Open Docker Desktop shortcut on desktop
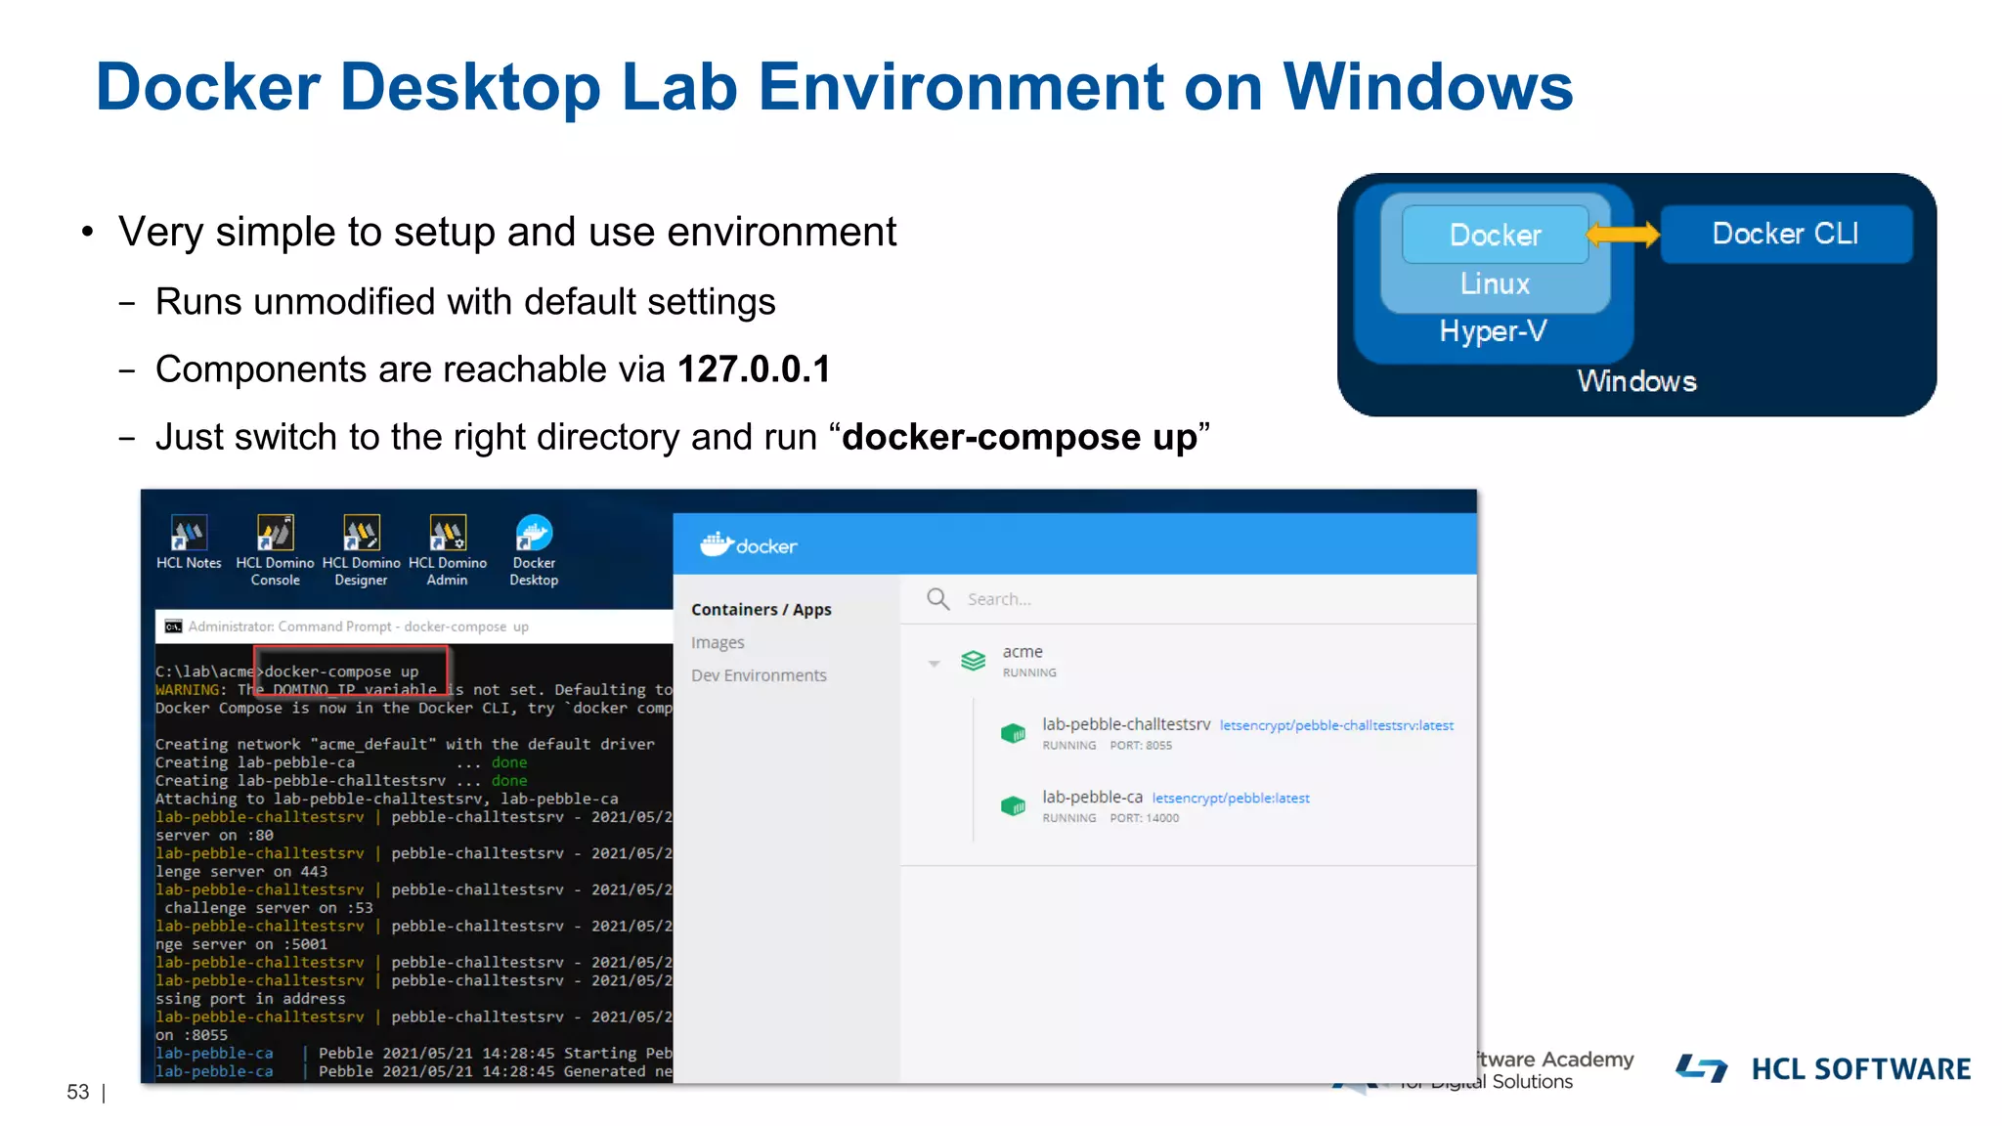This screenshot has height=1126, width=2002. pos(534,550)
